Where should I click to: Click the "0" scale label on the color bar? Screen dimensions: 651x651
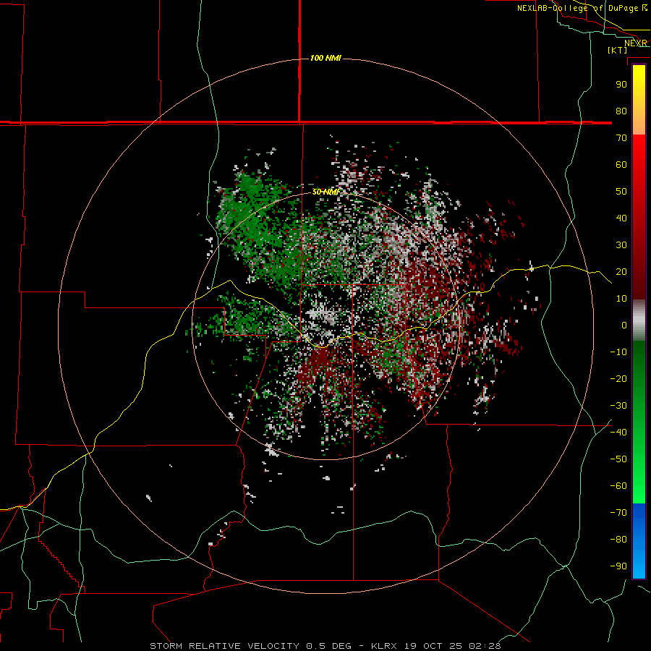click(624, 325)
